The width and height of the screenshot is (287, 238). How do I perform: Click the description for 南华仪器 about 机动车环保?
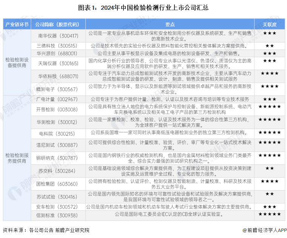pyautogui.click(x=170, y=36)
